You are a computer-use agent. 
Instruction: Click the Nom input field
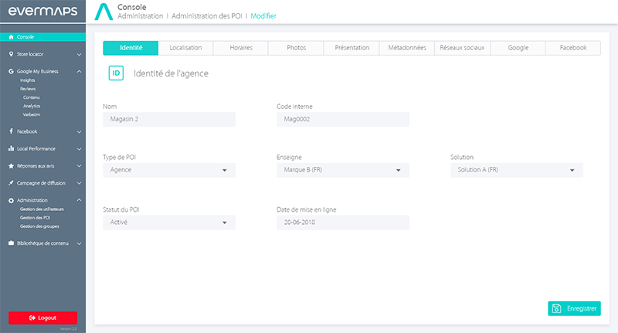pyautogui.click(x=168, y=119)
